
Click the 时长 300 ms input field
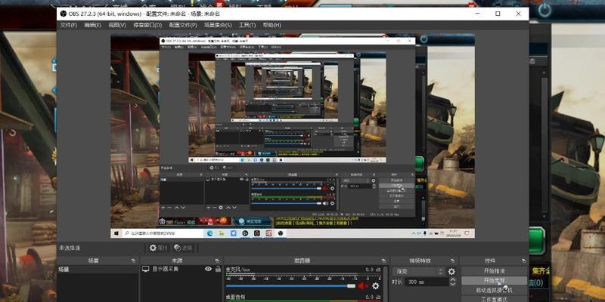click(x=427, y=282)
